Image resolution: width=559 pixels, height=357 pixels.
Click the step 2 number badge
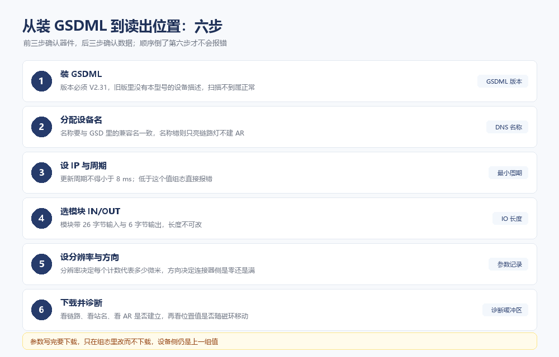pos(41,127)
